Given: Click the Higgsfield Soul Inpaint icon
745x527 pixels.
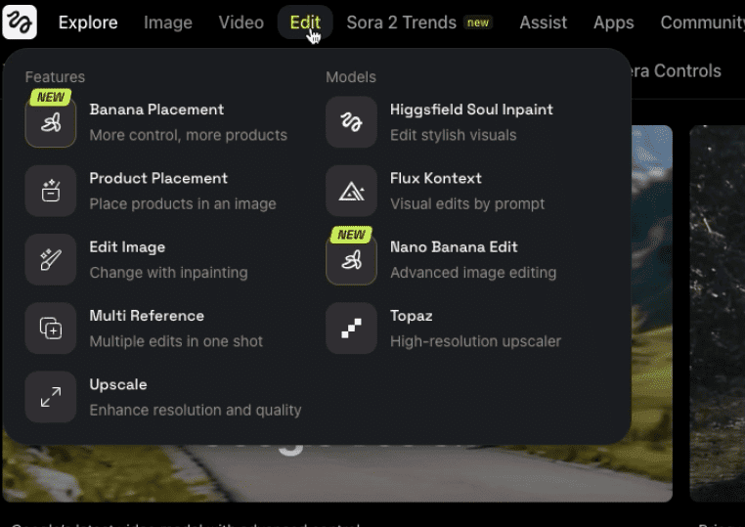Looking at the screenshot, I should click(351, 122).
